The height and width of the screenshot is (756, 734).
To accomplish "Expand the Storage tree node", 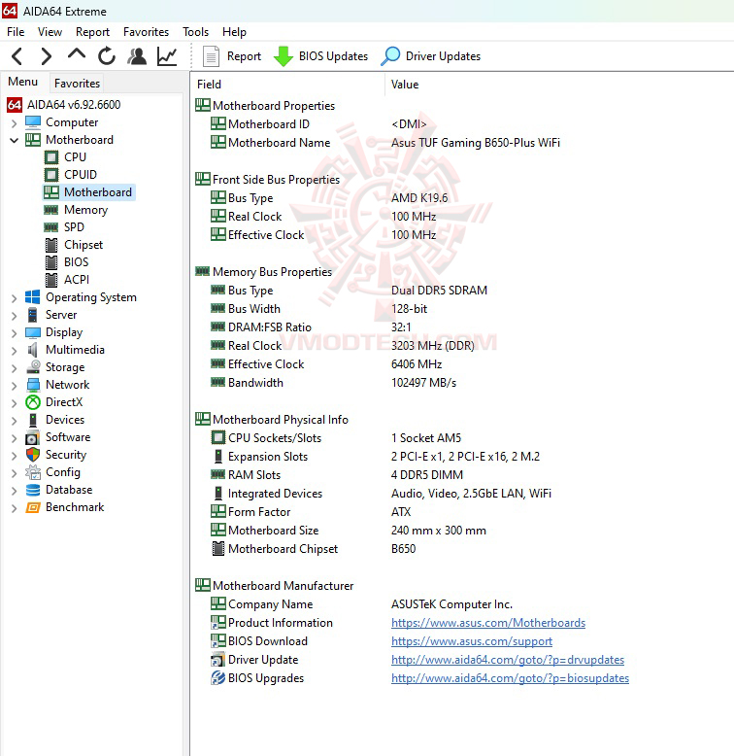I will 14,368.
